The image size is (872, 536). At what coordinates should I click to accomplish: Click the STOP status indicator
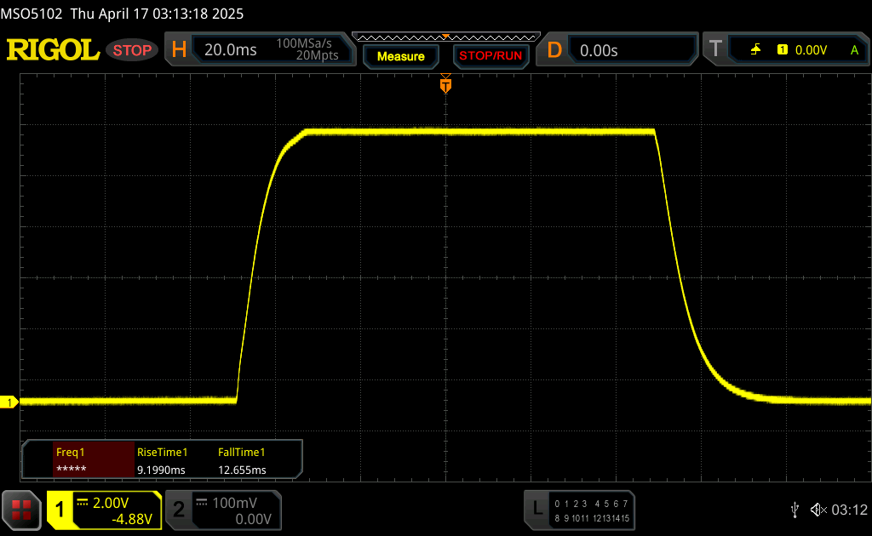[132, 50]
